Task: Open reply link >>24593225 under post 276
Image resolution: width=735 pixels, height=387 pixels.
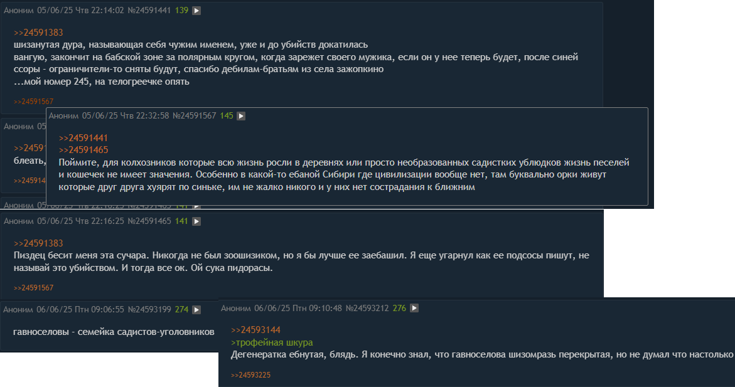Action: point(250,375)
